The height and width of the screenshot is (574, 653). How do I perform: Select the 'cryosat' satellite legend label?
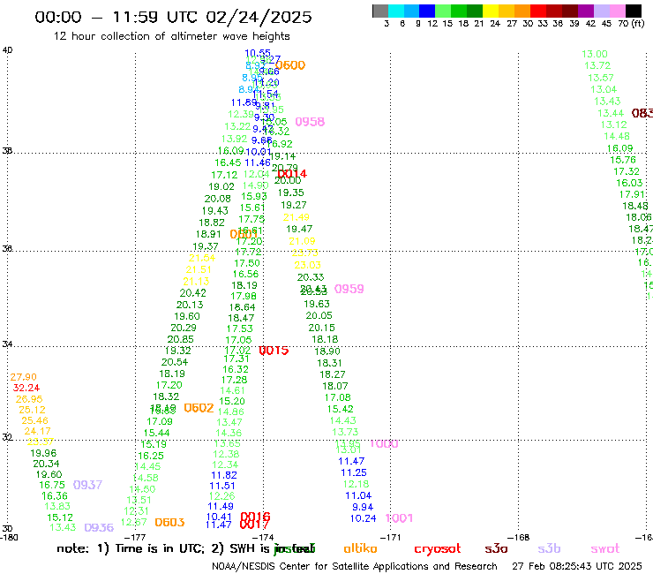(x=438, y=548)
